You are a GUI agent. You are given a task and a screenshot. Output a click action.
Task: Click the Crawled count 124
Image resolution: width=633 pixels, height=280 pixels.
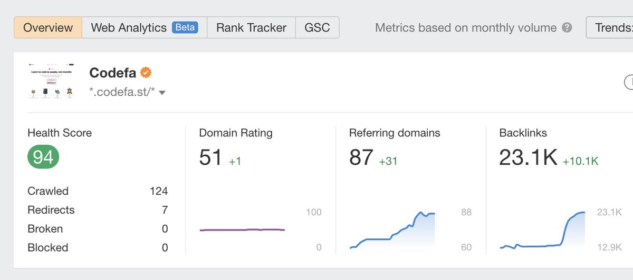[158, 191]
